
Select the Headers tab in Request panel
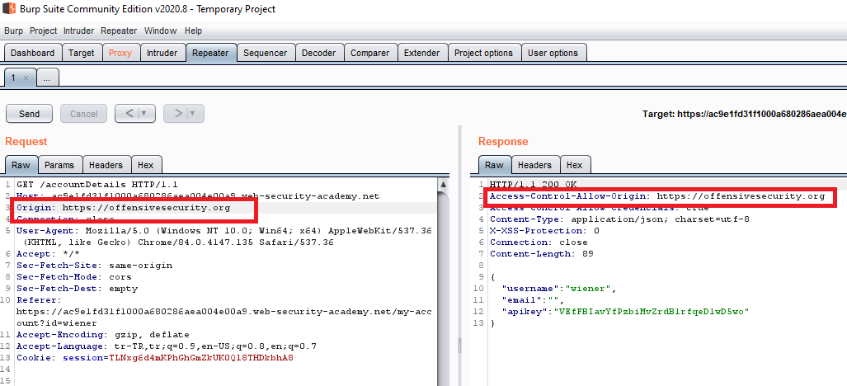[106, 165]
